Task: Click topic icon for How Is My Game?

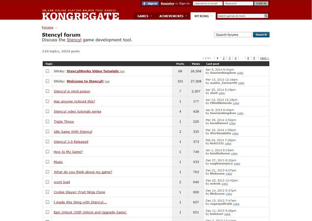Action: (x=47, y=152)
